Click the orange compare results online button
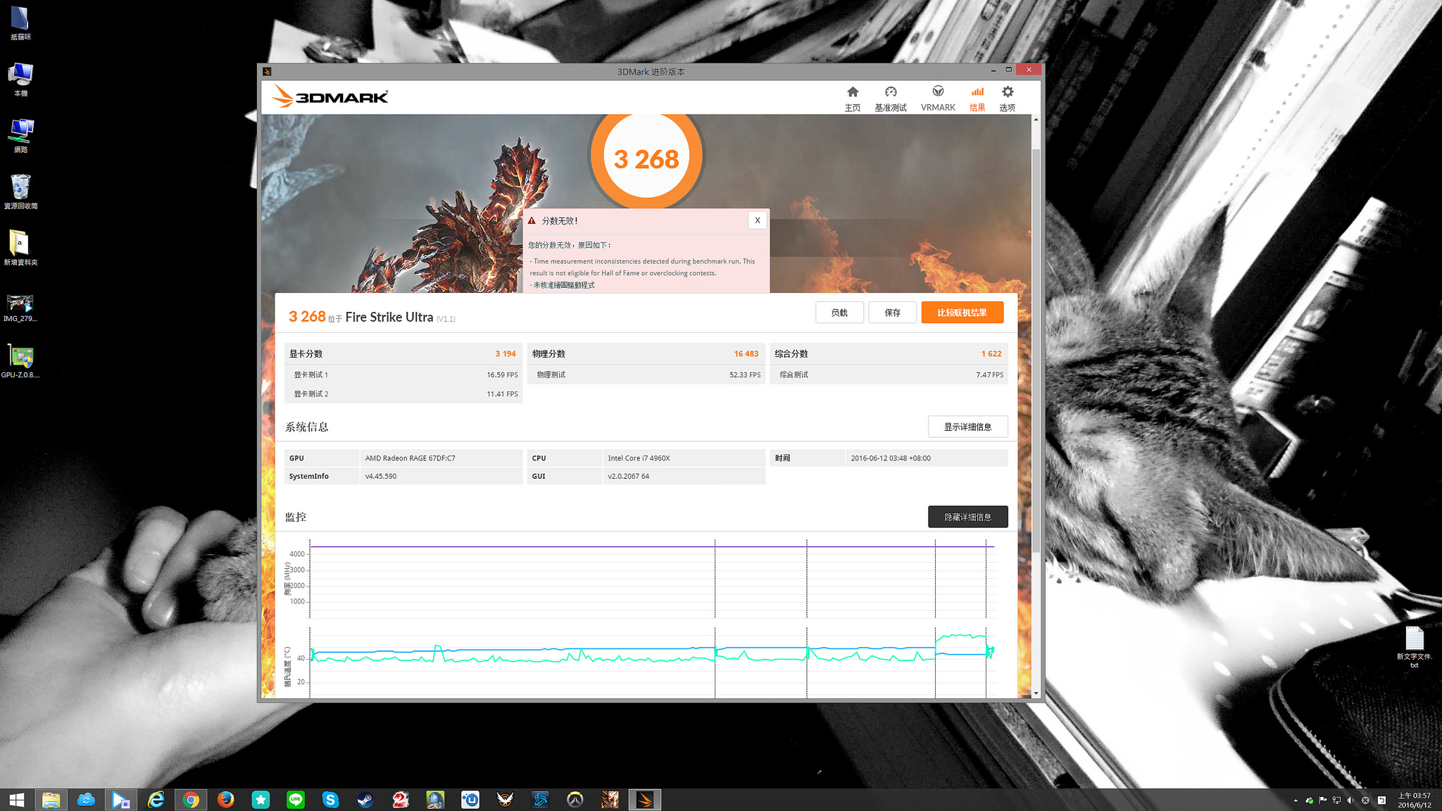Screen dimensions: 1442x811 click(962, 313)
